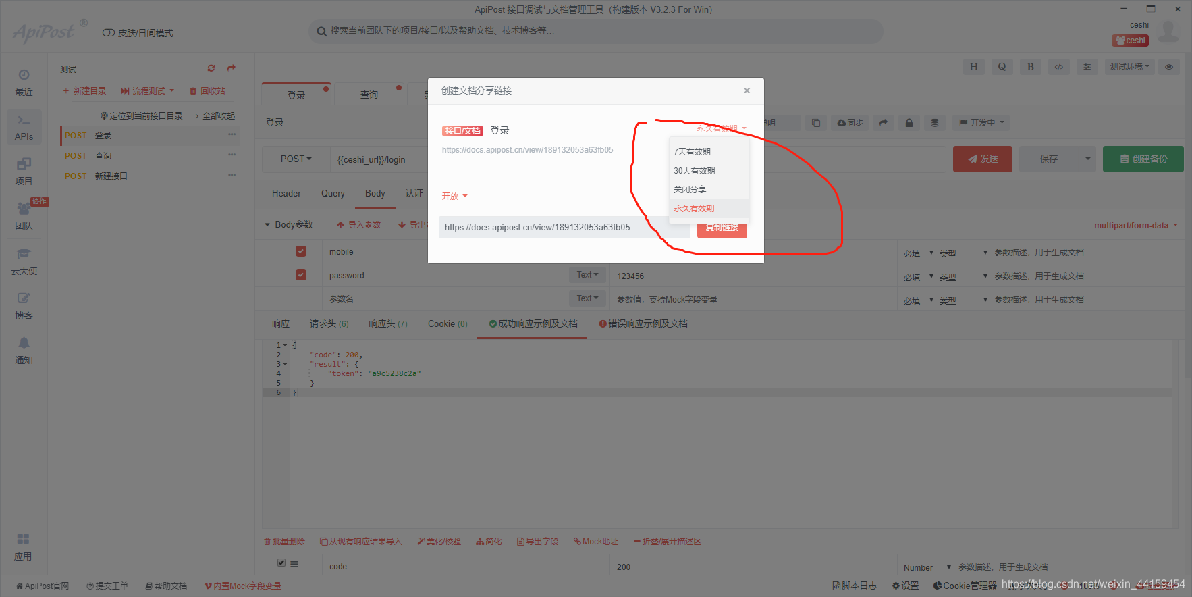Open the 保存 dropdown arrow
The width and height of the screenshot is (1192, 597).
[x=1087, y=159]
